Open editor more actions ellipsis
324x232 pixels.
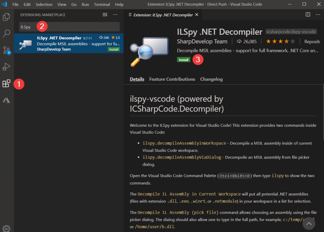[x=318, y=15]
